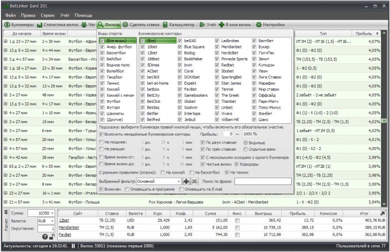The image size is (390, 252).
Task: Enable Оповещать по E-mail checkbox
Action: (181, 189)
